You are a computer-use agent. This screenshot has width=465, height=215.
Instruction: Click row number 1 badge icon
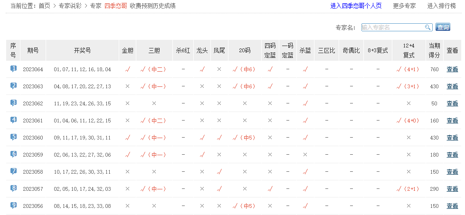tap(13, 69)
